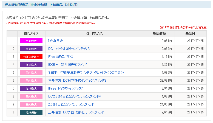This screenshot has width=213, height=123.
Task: Click the 海外株式 badge in row 2
Action: coord(31,49)
